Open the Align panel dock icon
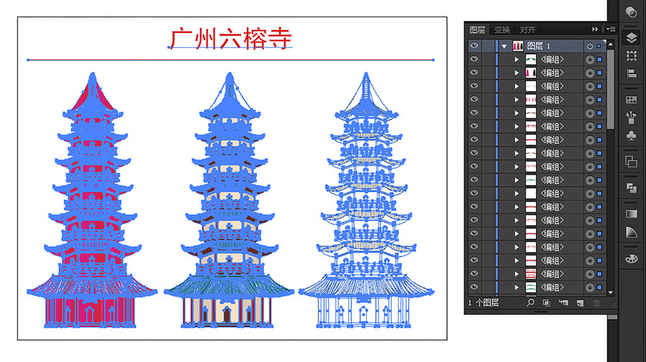This screenshot has height=362, width=646. coord(631,74)
